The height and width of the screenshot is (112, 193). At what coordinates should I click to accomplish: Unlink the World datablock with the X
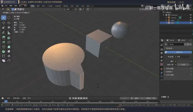pos(191,44)
